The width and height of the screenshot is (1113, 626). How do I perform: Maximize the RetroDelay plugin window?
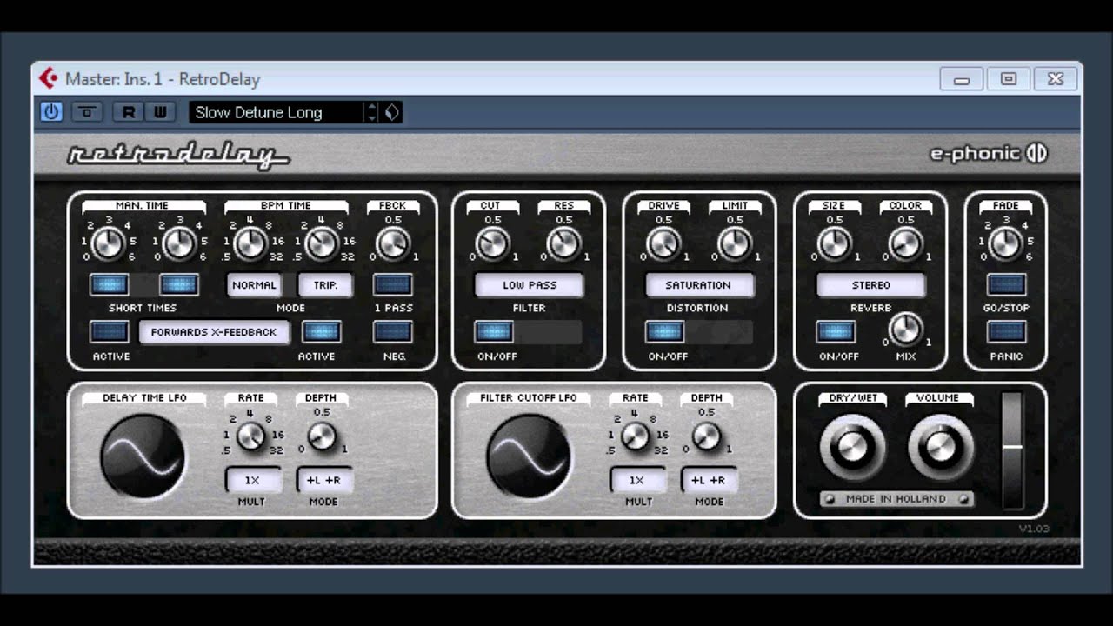(x=1009, y=79)
